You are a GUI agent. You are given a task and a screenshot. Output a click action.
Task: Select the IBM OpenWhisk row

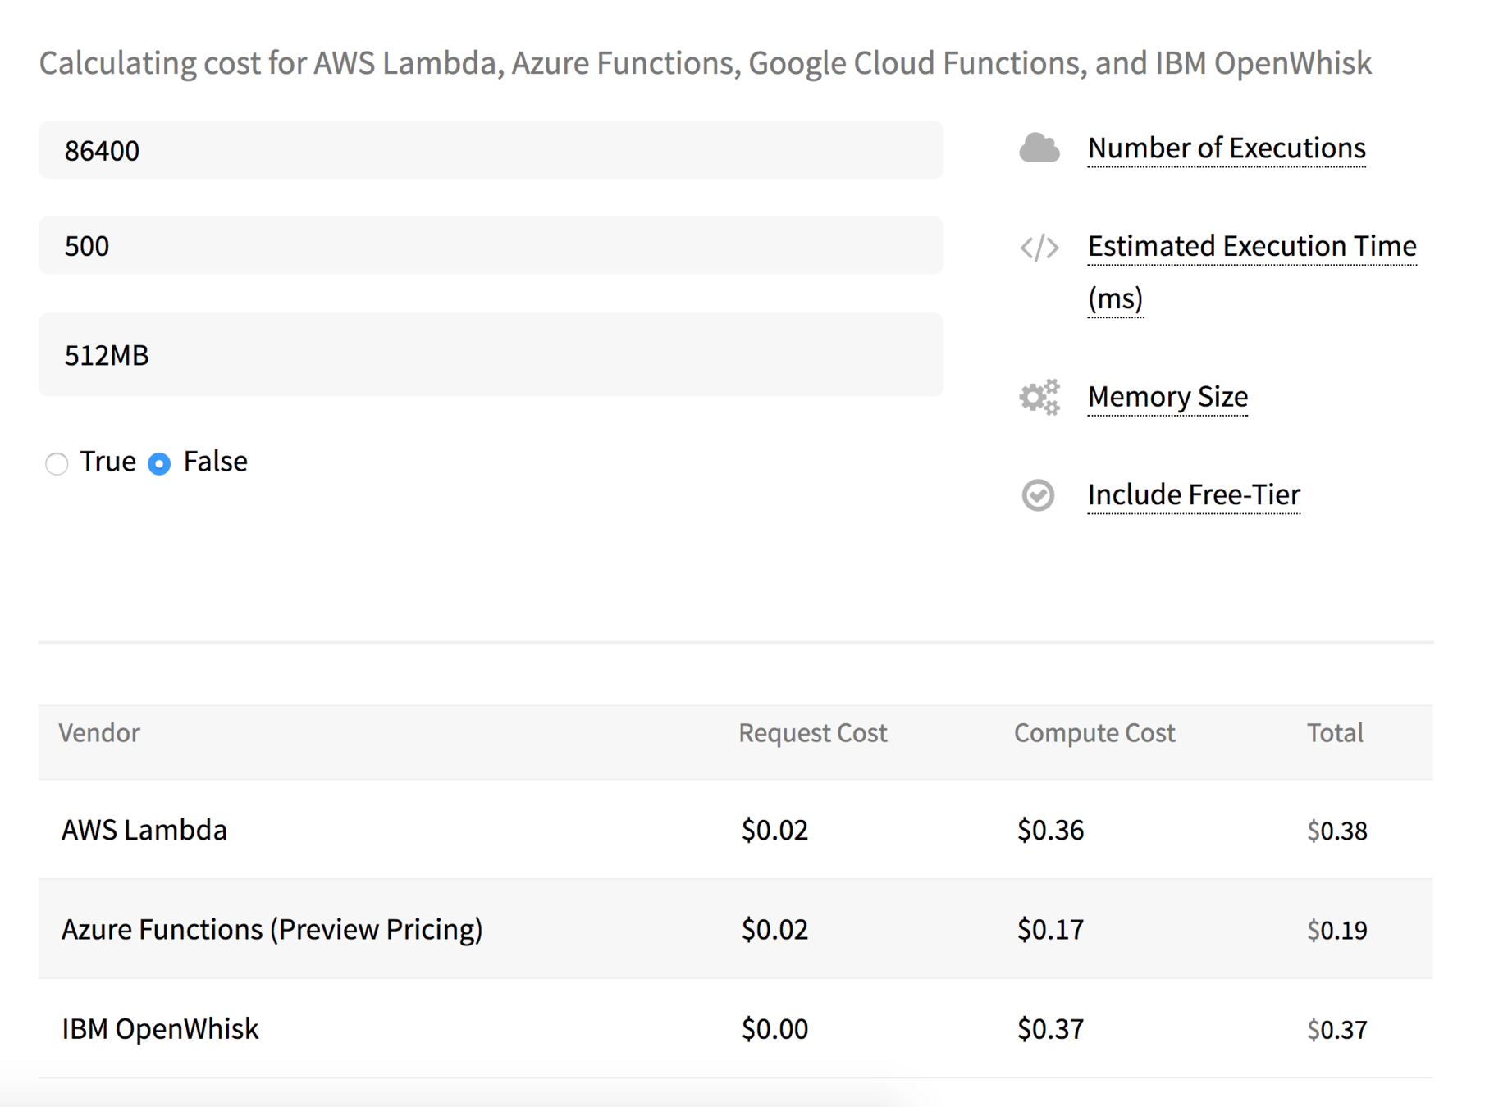[160, 1028]
